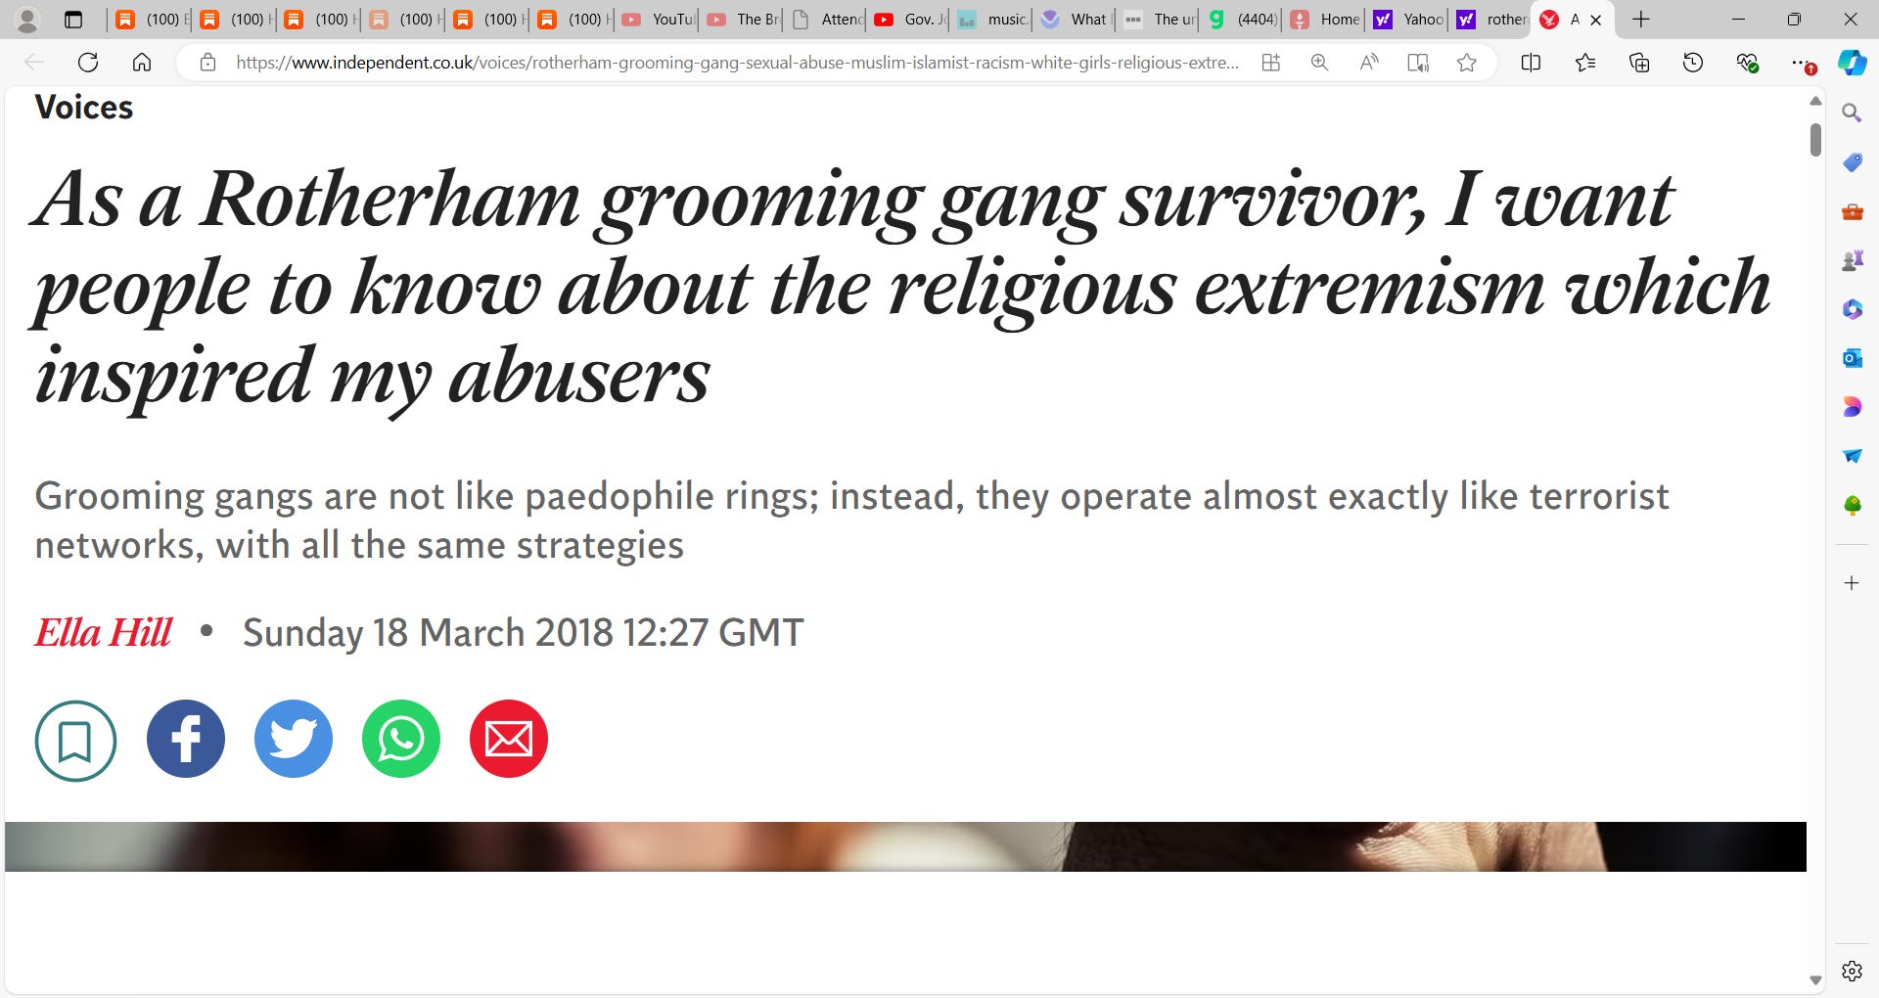Share article by email icon

pos(509,739)
